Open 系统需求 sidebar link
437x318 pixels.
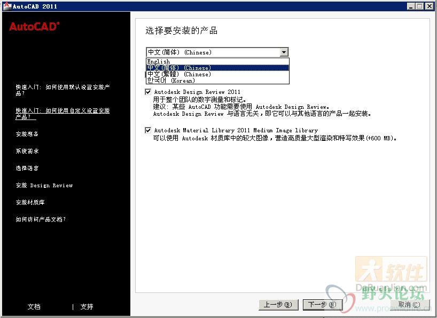[27, 151]
